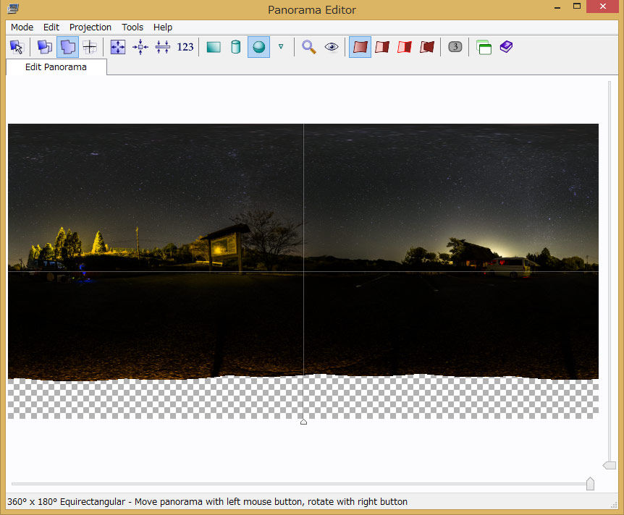
Task: Choose the overlapping images layout mode icon
Action: 45,47
